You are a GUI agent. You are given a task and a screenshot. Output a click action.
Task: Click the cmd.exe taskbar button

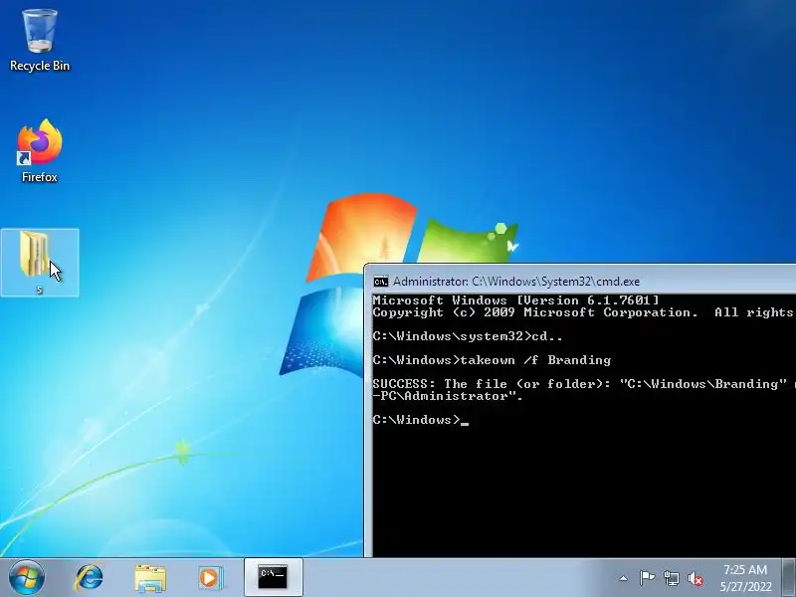273,577
